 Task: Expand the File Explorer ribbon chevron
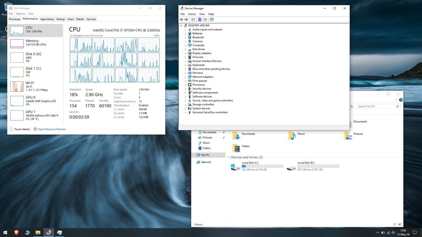tap(396, 100)
